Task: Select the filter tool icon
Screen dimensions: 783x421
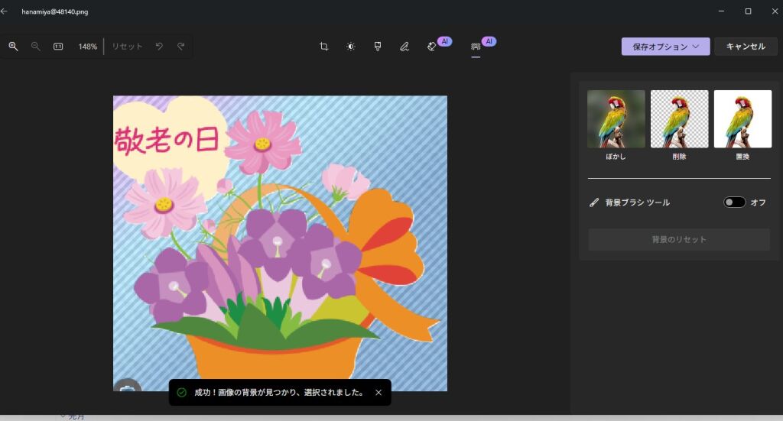Action: point(378,47)
